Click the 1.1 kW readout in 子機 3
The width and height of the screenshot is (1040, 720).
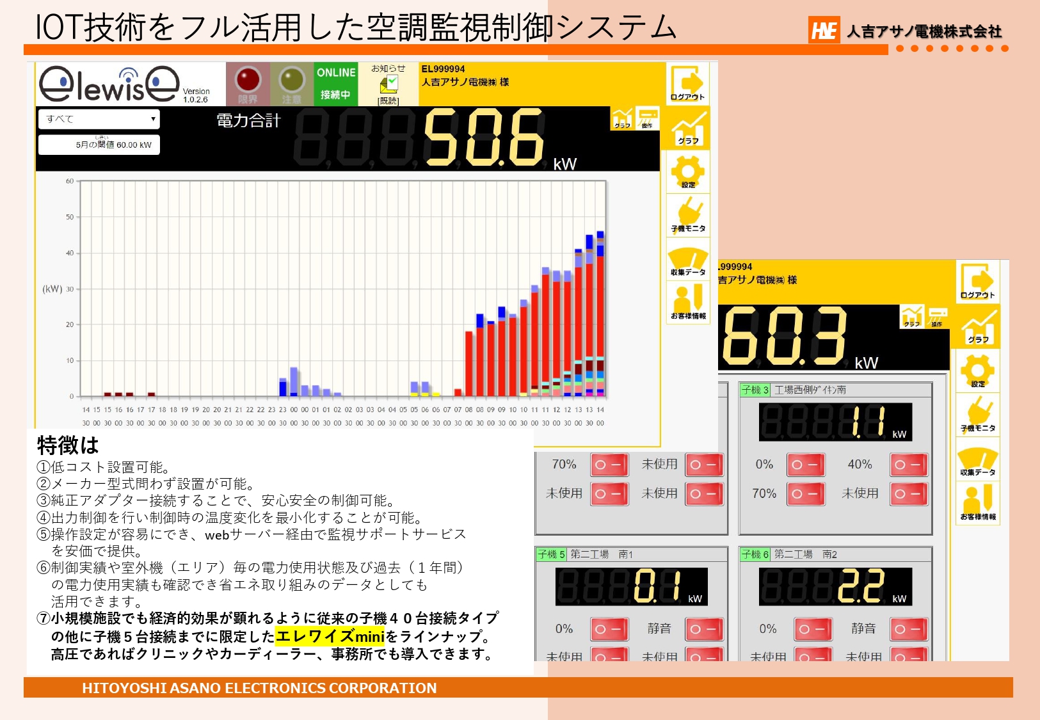[835, 422]
